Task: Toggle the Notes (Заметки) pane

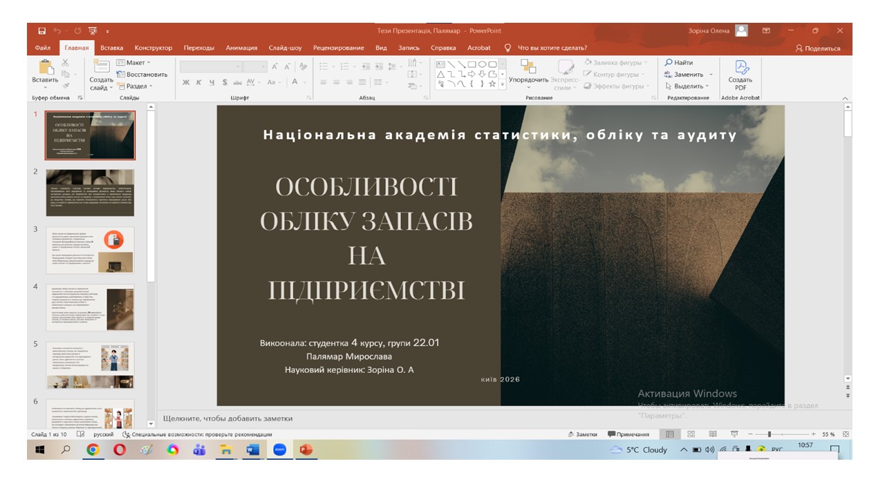Action: pos(582,434)
